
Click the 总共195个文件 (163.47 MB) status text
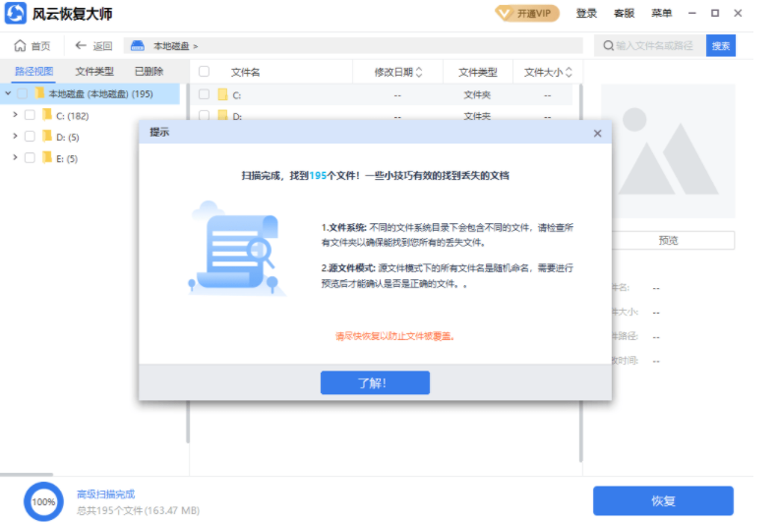[x=138, y=510]
